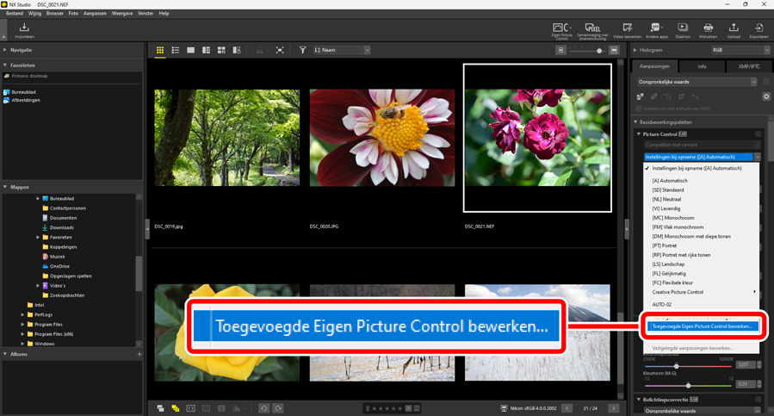Viewport: 774px width, 416px height.
Task: Open the Naam sort dropdown
Action: [342, 51]
